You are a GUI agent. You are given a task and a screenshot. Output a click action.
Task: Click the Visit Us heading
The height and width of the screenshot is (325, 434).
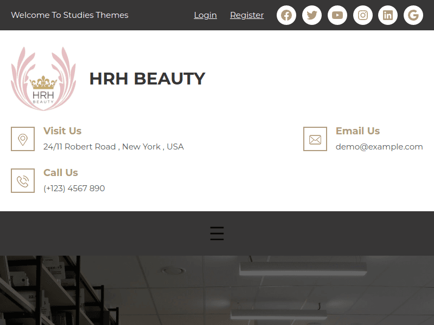tap(62, 131)
